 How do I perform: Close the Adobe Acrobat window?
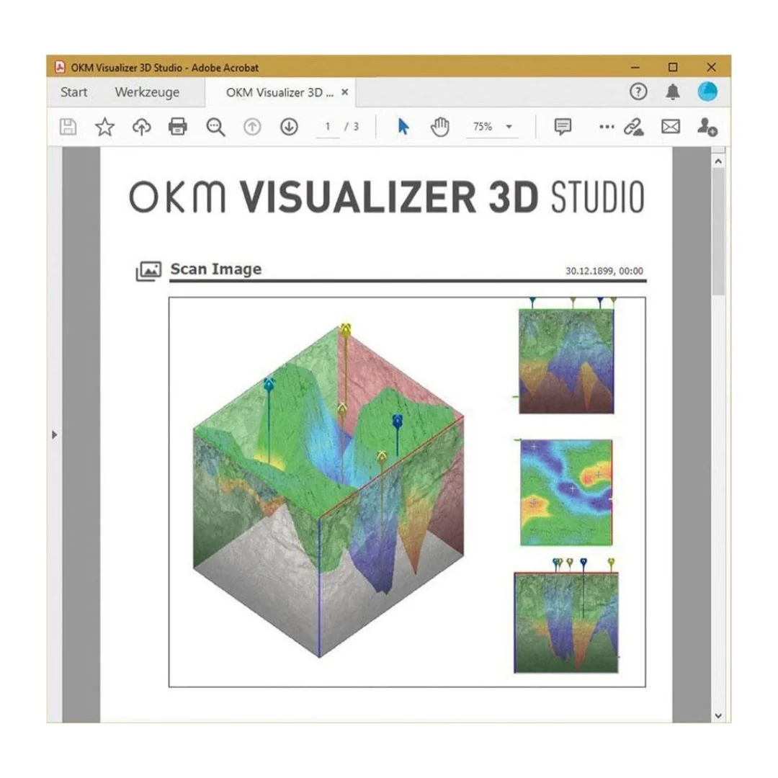click(x=711, y=67)
